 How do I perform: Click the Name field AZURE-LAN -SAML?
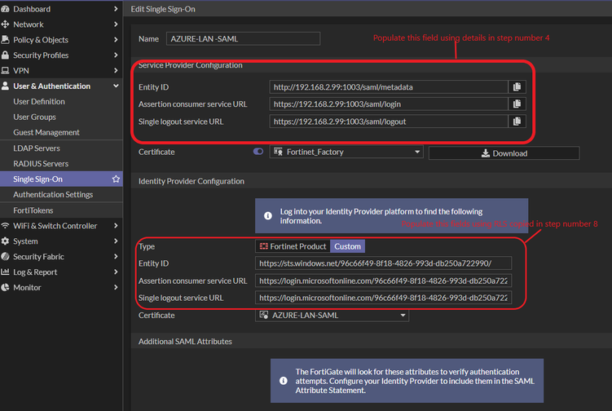[243, 38]
